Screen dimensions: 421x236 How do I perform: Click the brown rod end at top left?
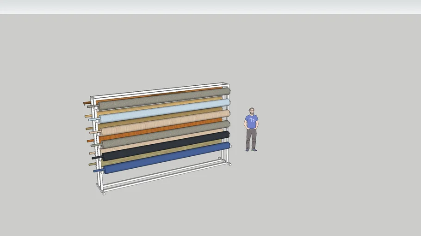point(87,103)
